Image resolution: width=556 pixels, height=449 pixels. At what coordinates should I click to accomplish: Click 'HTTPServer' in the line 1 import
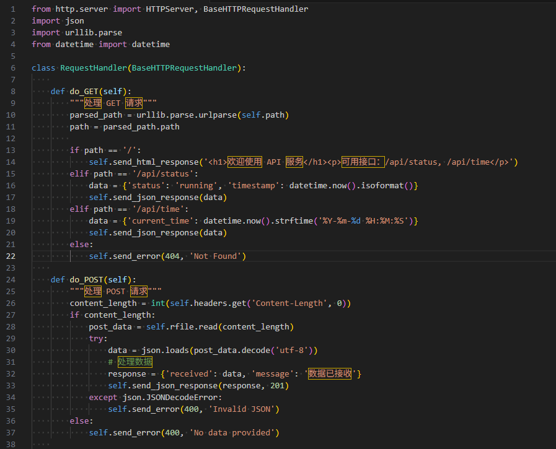[x=169, y=9]
